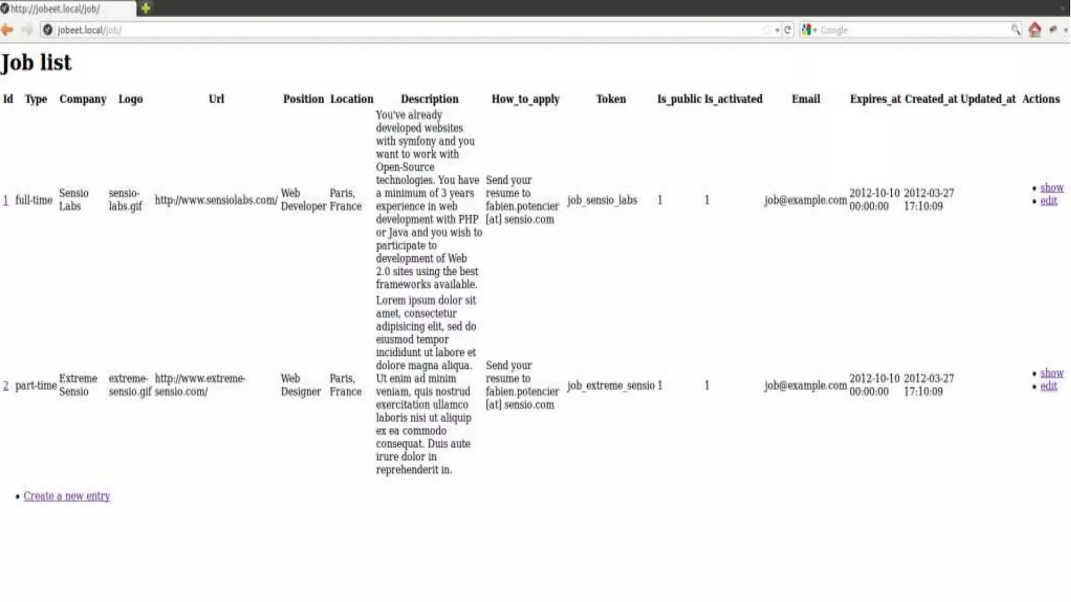1071x602 pixels.
Task: Click the Url column header
Action: (216, 99)
